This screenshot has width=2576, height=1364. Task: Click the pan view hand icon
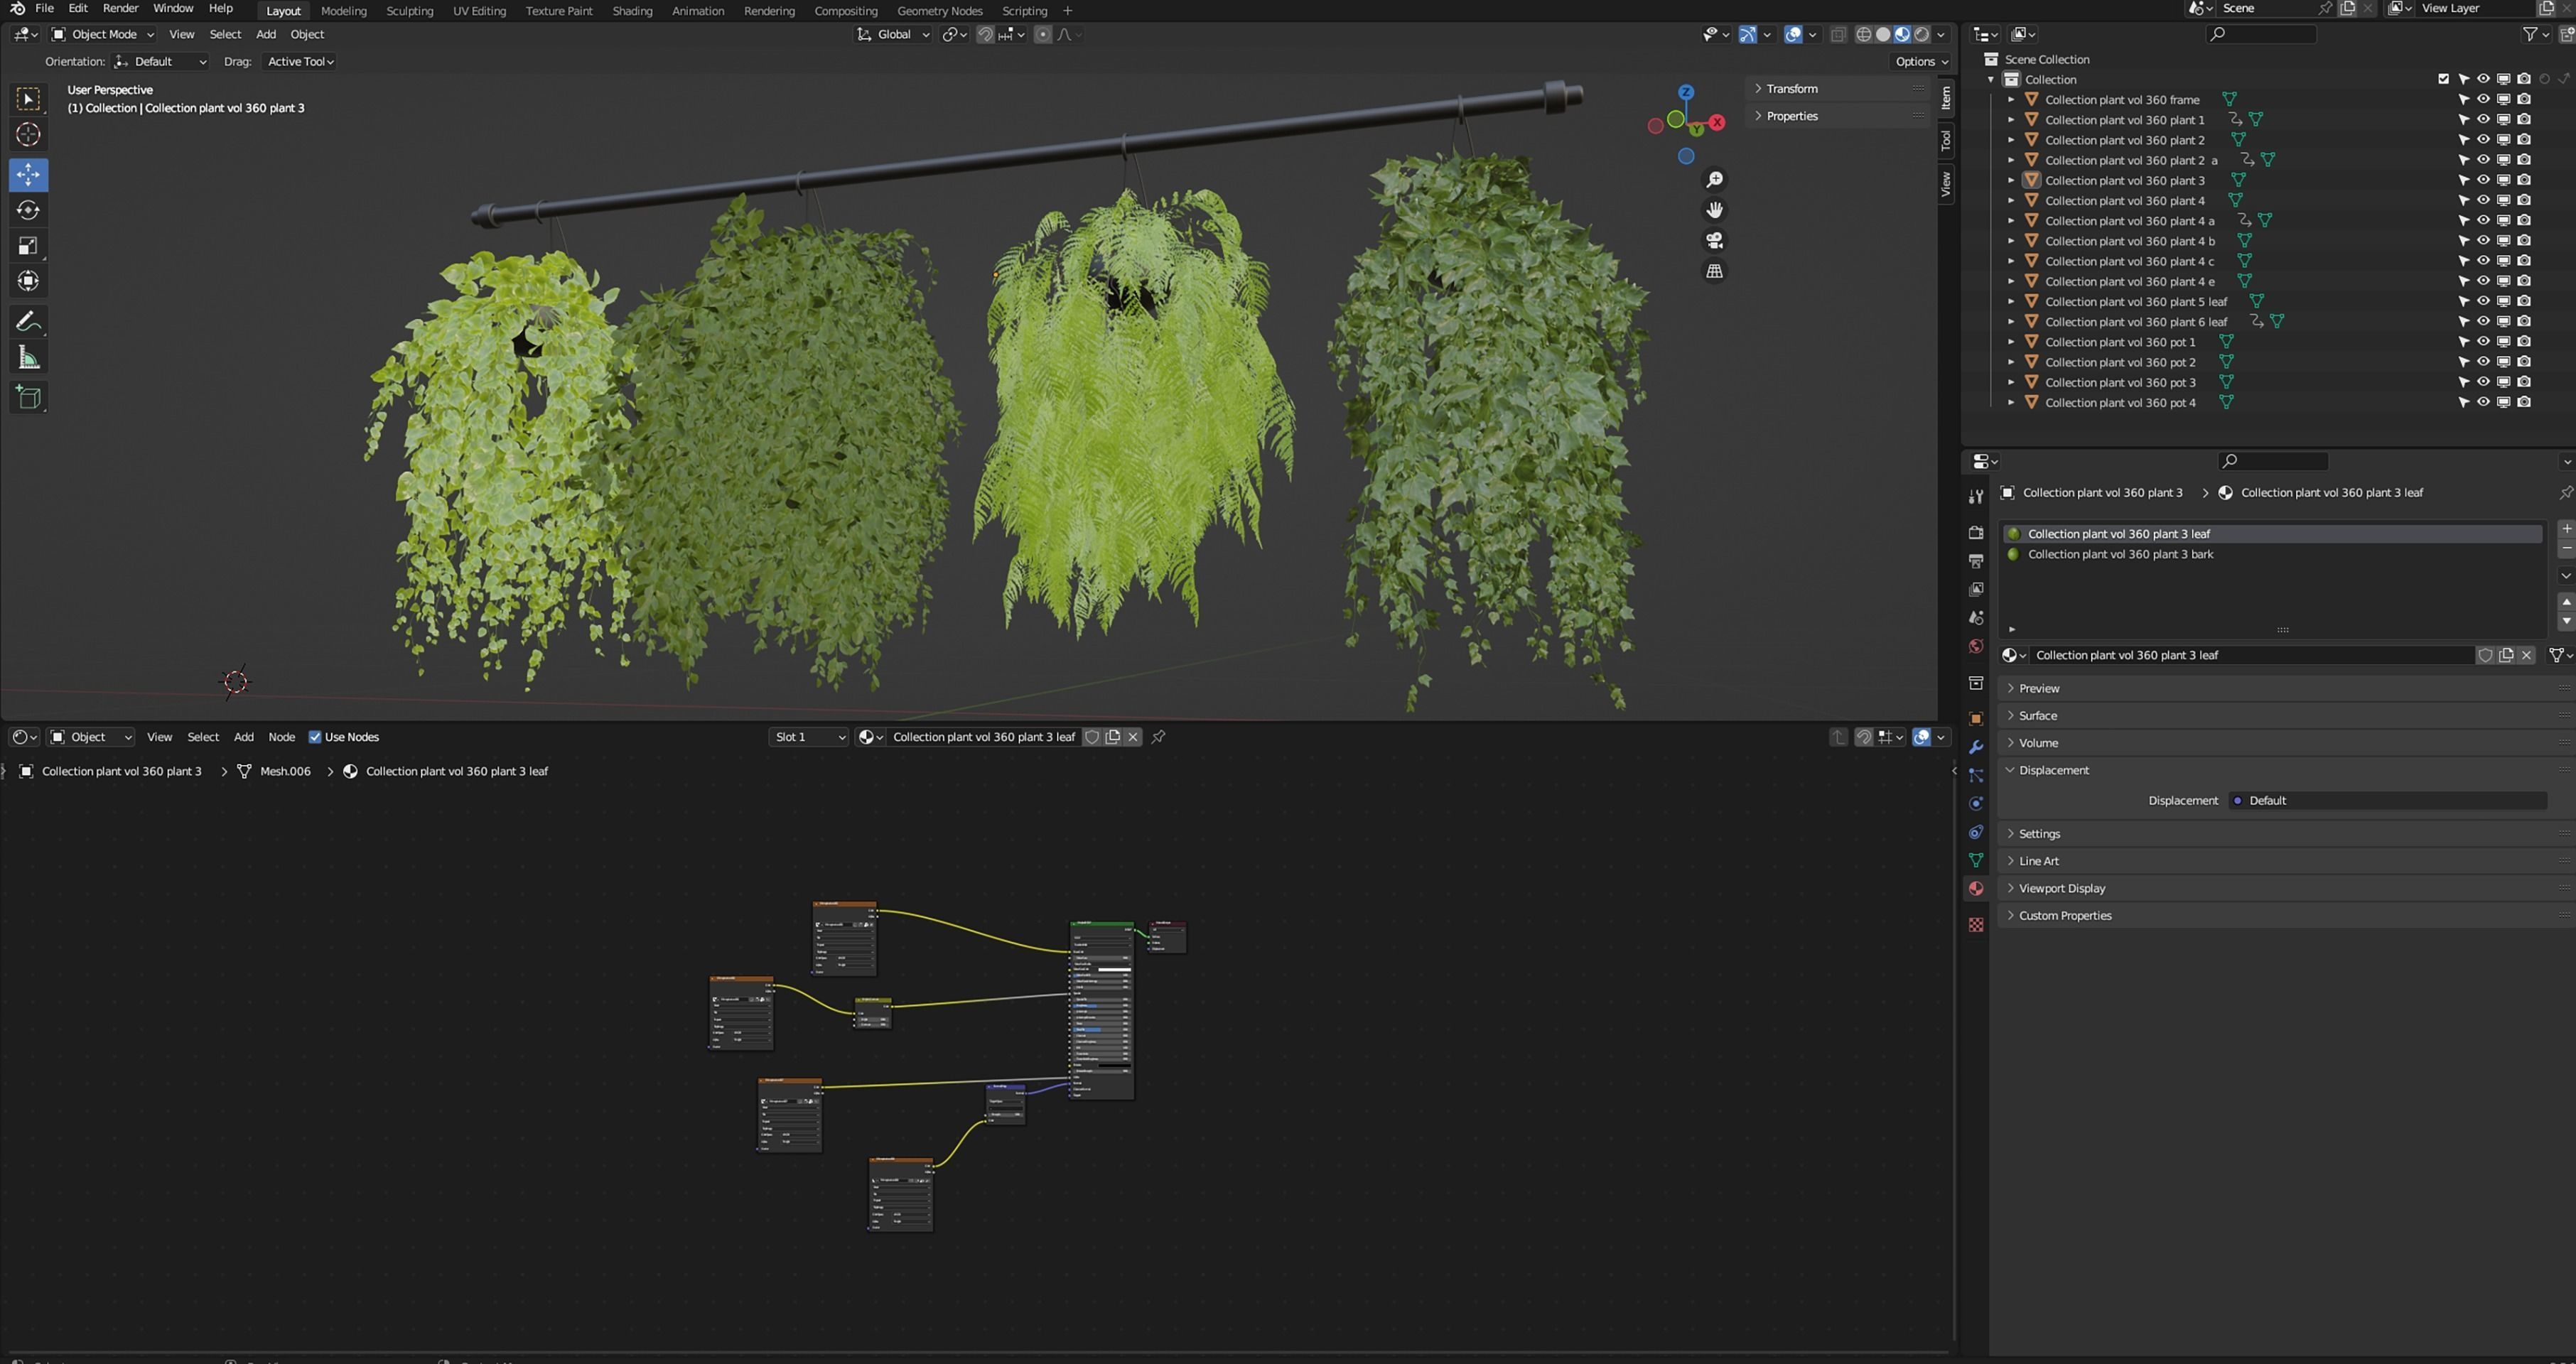1714,210
